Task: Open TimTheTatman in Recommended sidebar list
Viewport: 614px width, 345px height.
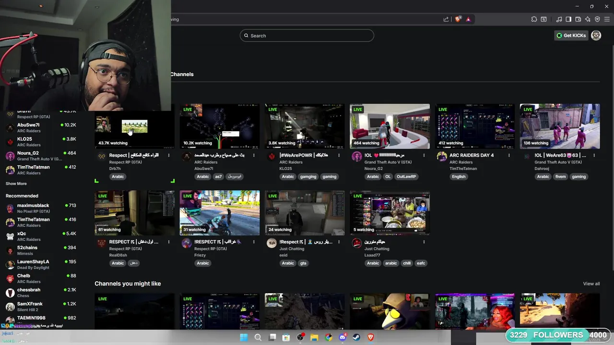Action: coord(41,222)
